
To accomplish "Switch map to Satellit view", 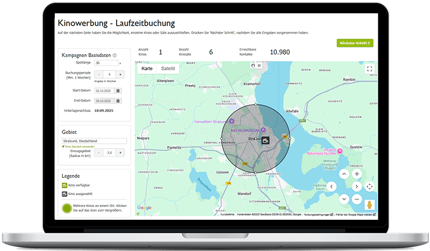I will click(168, 69).
